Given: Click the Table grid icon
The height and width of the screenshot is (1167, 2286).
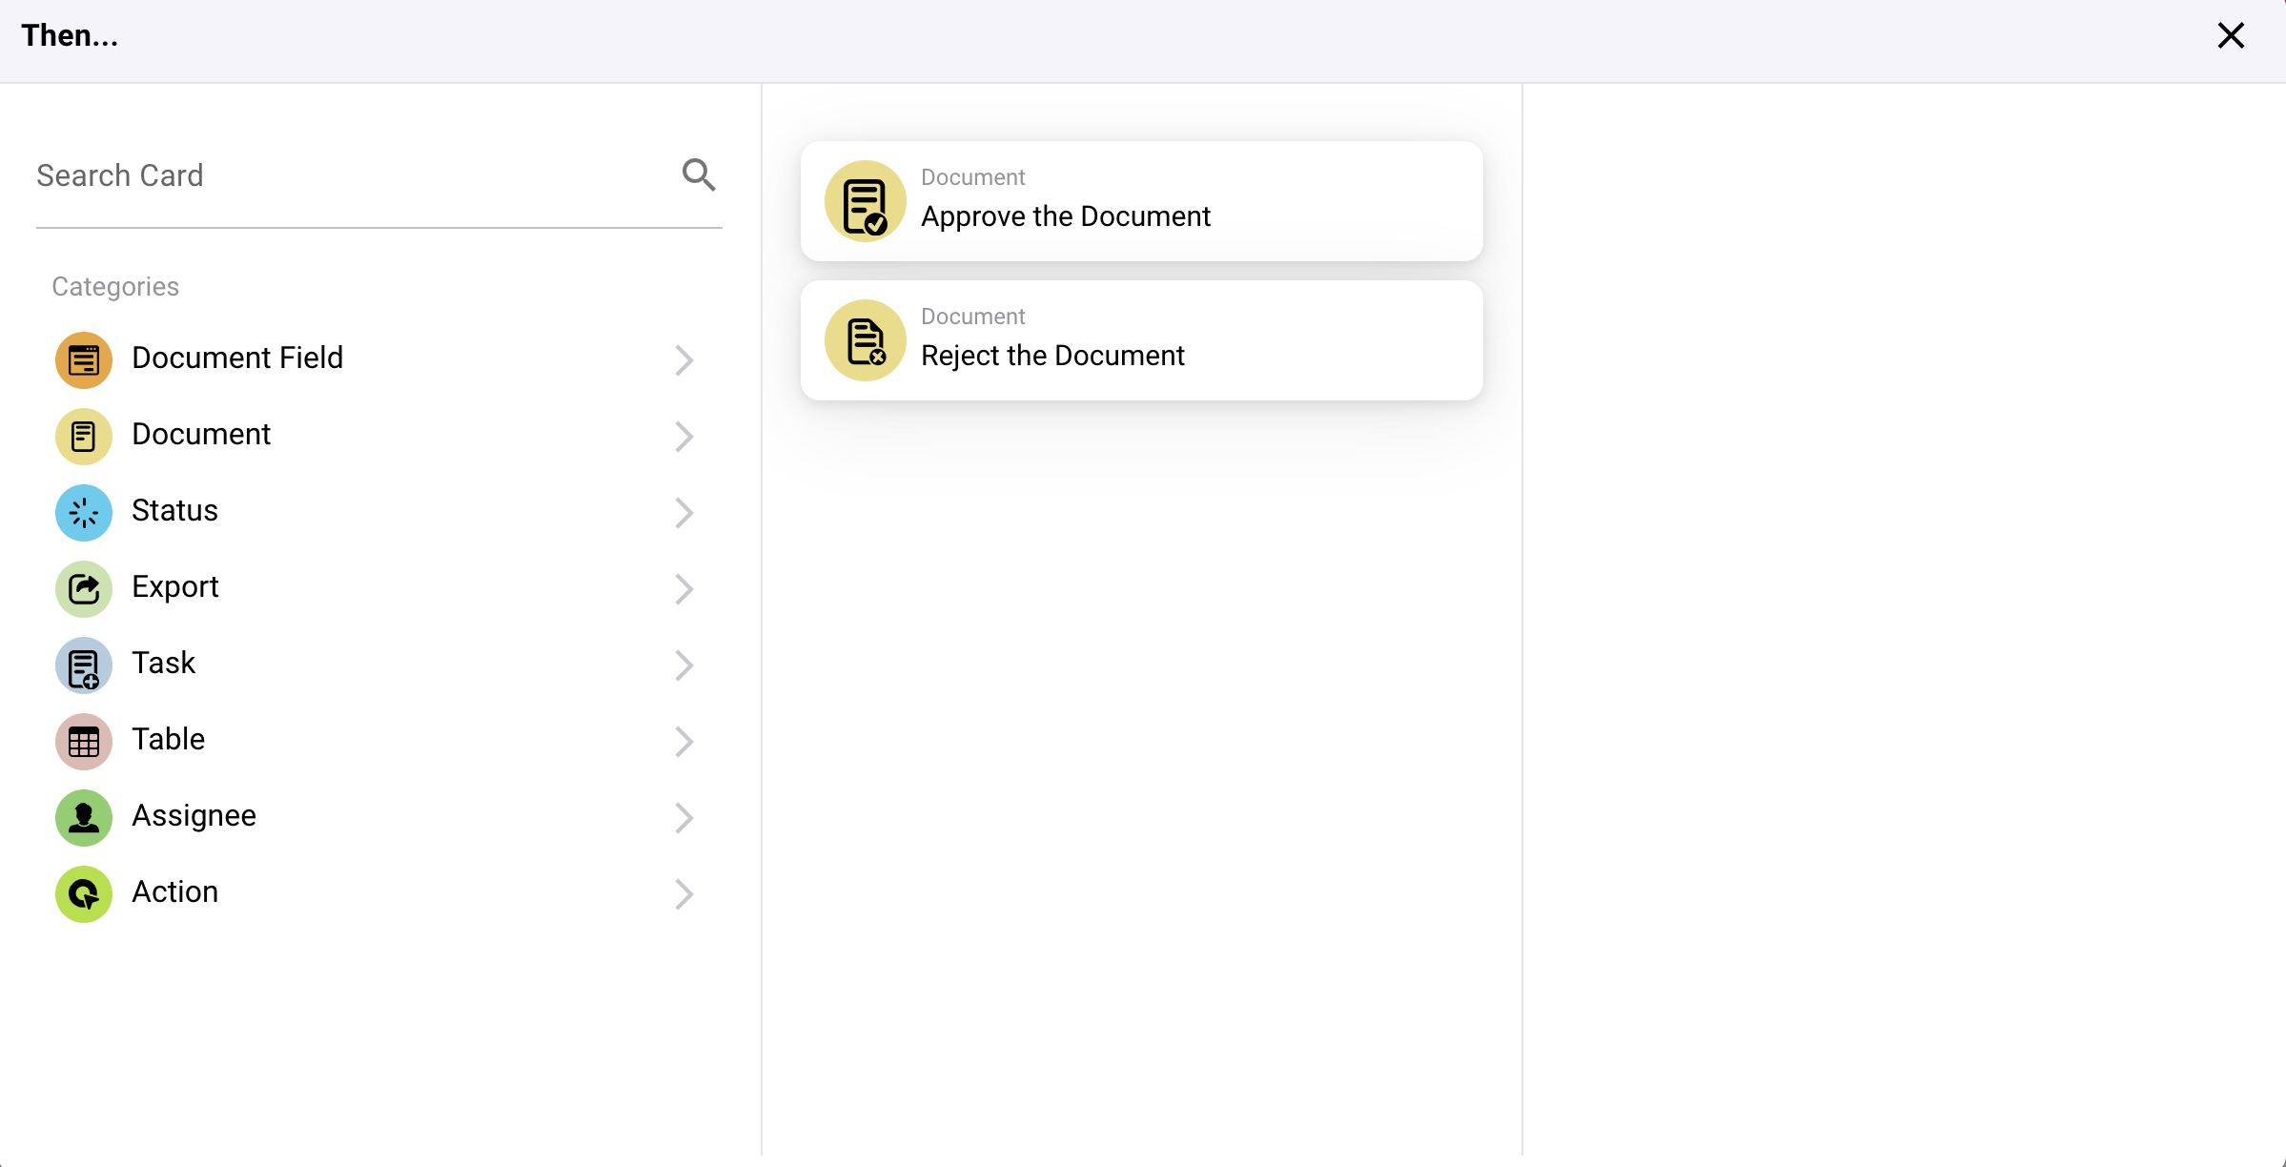Looking at the screenshot, I should click(84, 742).
